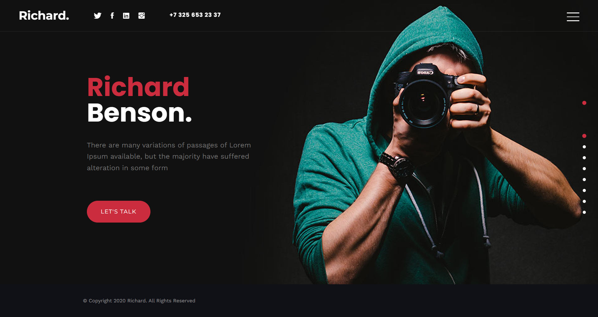598x317 pixels.
Task: Click the copyright 2020 Richard footer text
Action: 139,301
